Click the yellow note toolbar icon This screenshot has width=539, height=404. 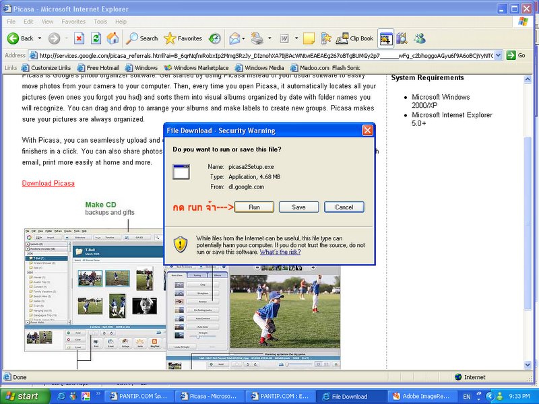(x=309, y=38)
